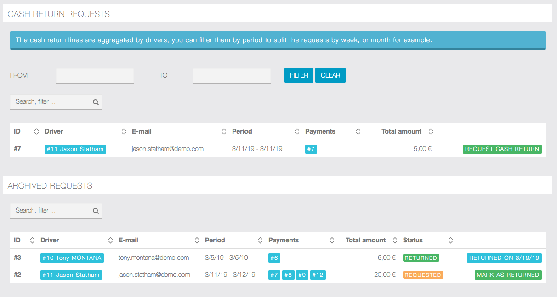Sort cash return requests by ID column
The width and height of the screenshot is (557, 297).
(x=36, y=132)
